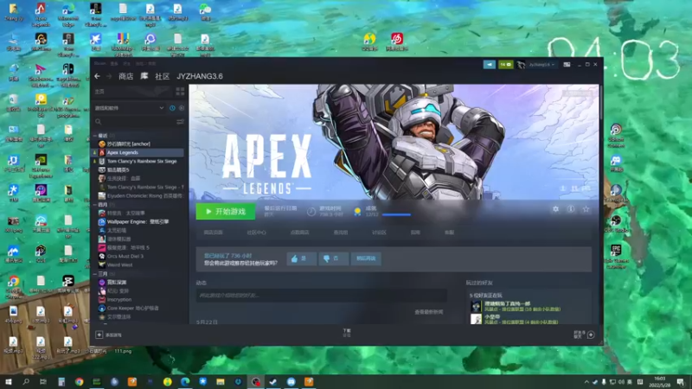
Task: Open the playtime clock icon
Action: point(311,212)
